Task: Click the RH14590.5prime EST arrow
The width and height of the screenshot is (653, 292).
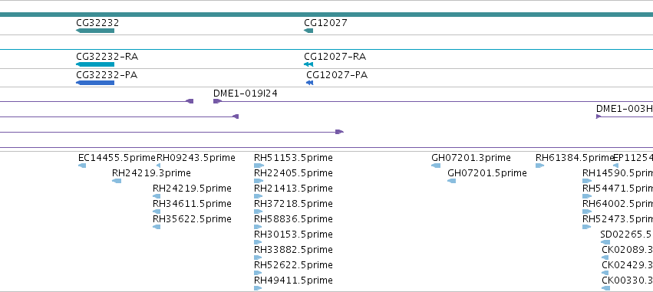Action: click(587, 181)
